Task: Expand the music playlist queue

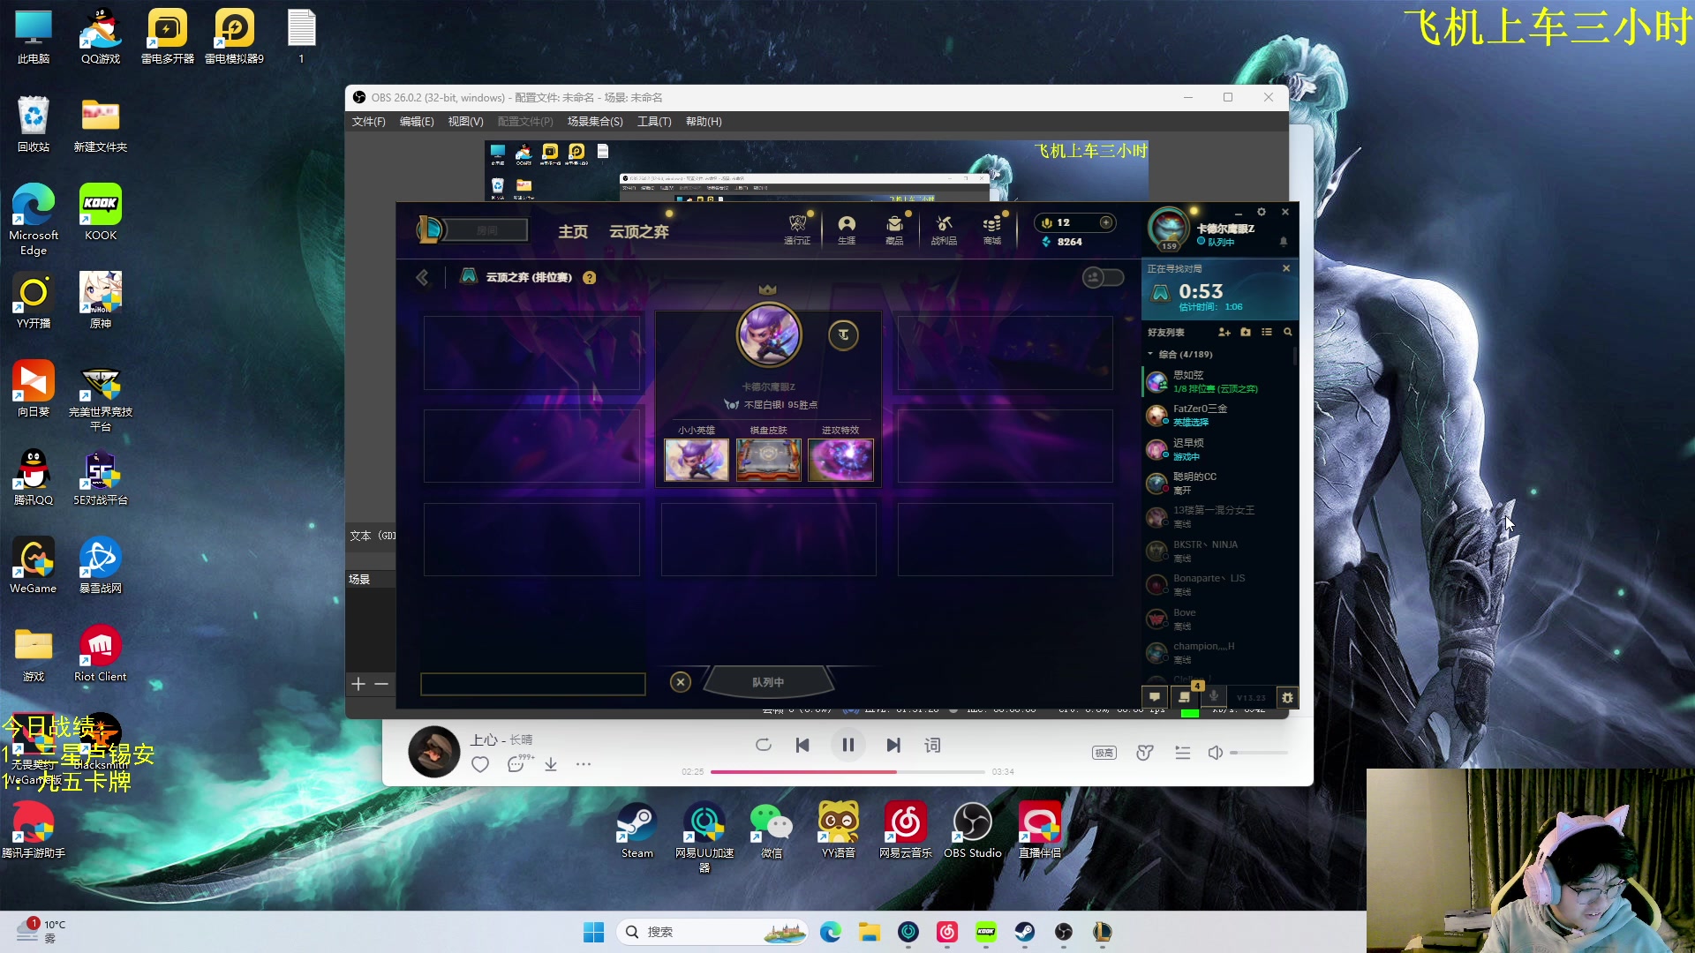Action: click(x=1183, y=754)
